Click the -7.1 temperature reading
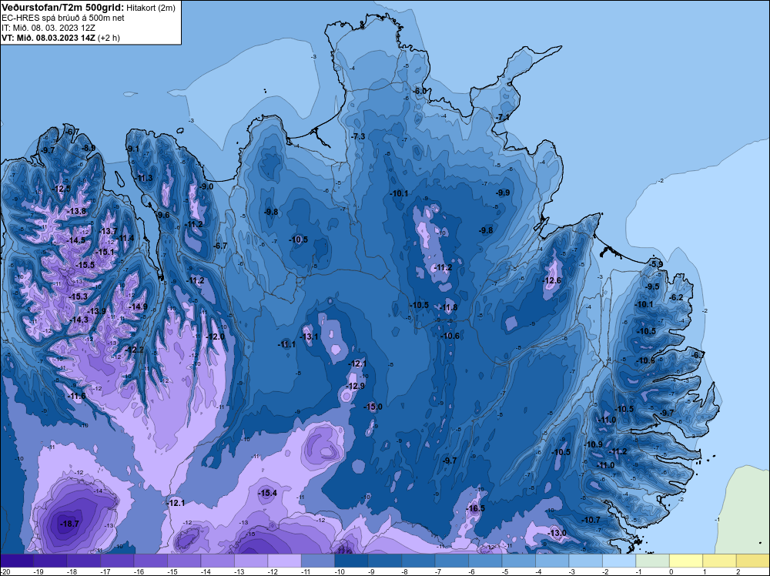This screenshot has width=770, height=576. (x=502, y=117)
